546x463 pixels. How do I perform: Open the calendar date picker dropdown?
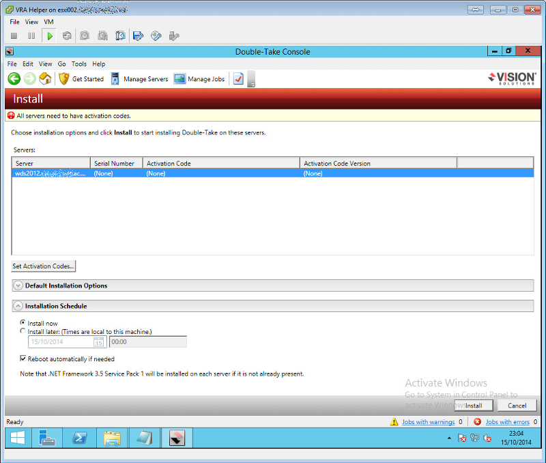click(x=98, y=342)
